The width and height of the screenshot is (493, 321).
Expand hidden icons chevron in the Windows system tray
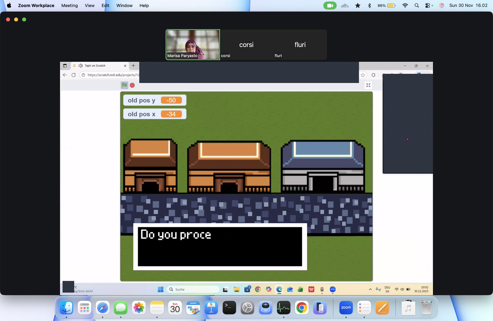pyautogui.click(x=370, y=289)
